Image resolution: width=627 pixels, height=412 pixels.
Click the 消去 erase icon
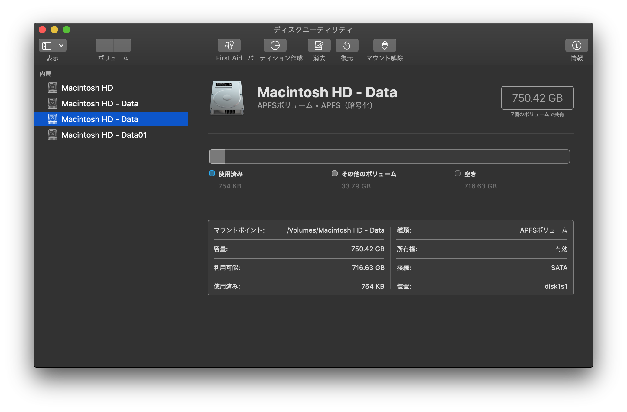pyautogui.click(x=319, y=45)
